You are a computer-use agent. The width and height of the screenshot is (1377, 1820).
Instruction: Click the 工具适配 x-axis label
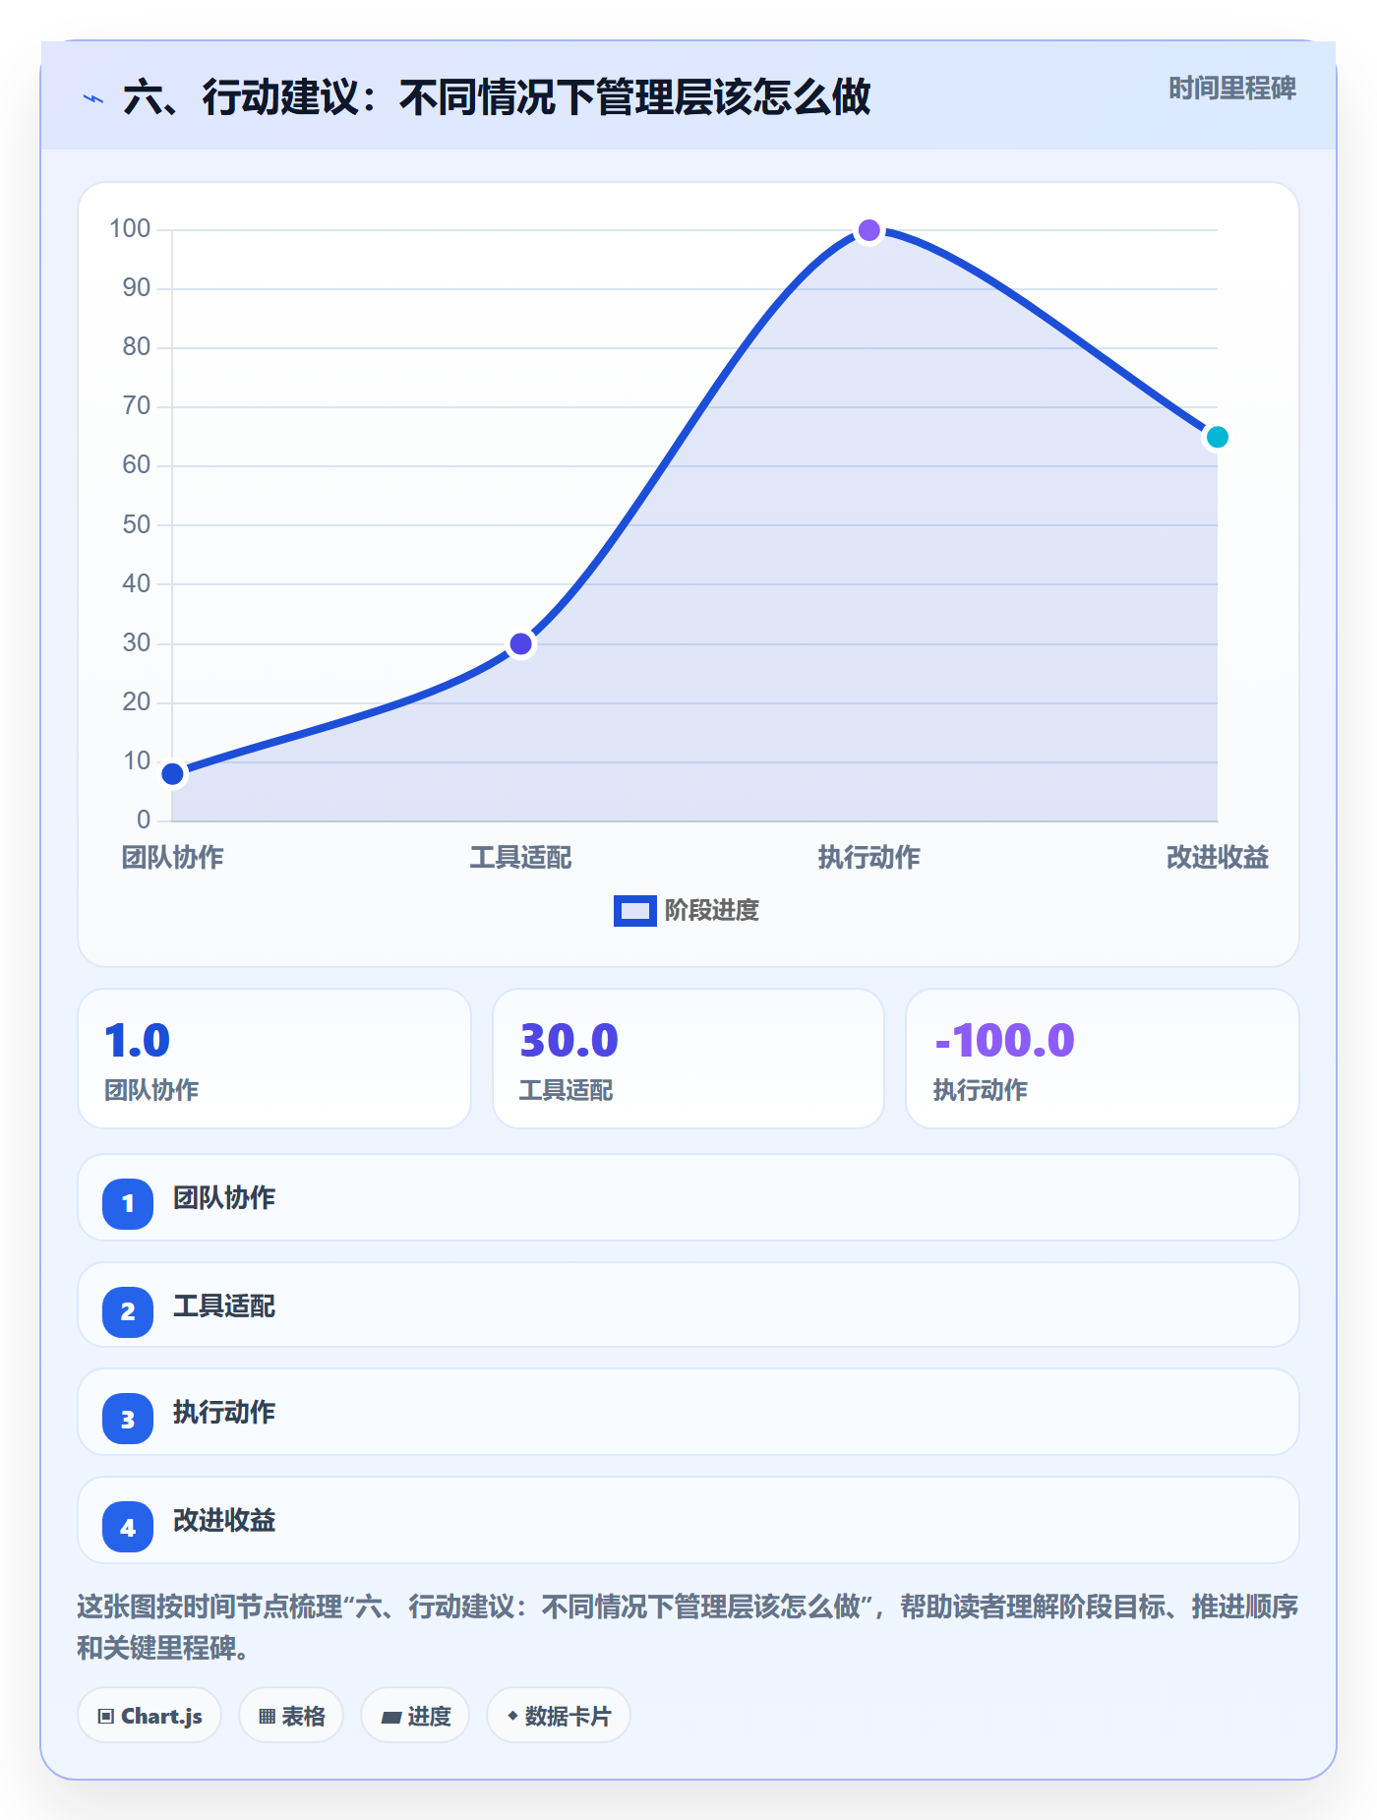pyautogui.click(x=521, y=858)
